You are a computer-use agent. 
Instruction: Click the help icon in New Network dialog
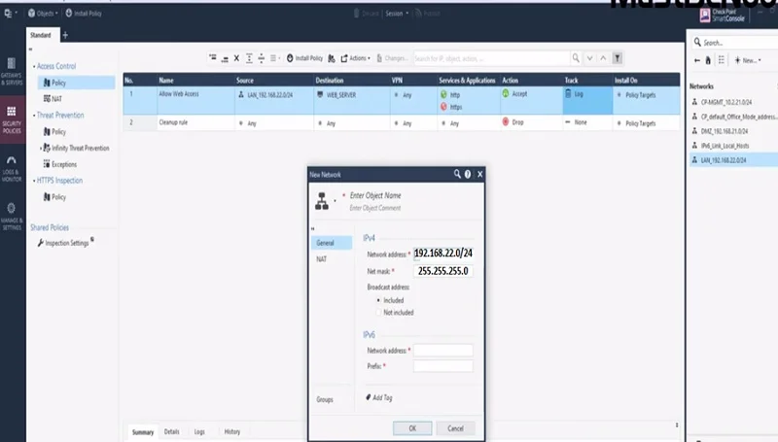pos(468,174)
